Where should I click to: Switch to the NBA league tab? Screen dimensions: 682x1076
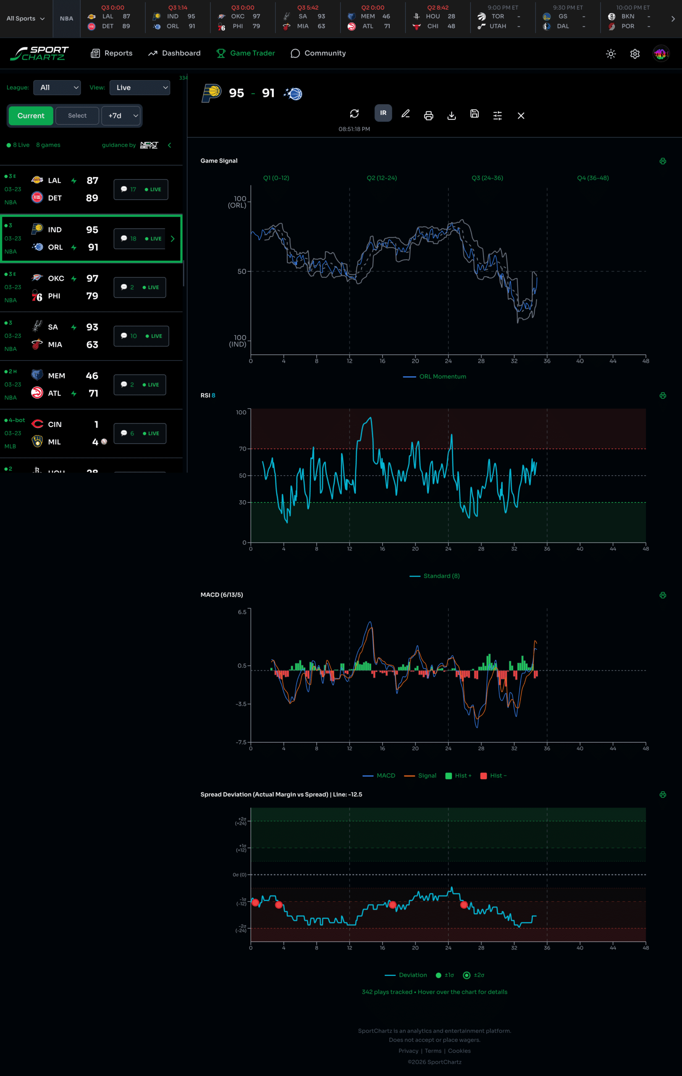click(66, 18)
